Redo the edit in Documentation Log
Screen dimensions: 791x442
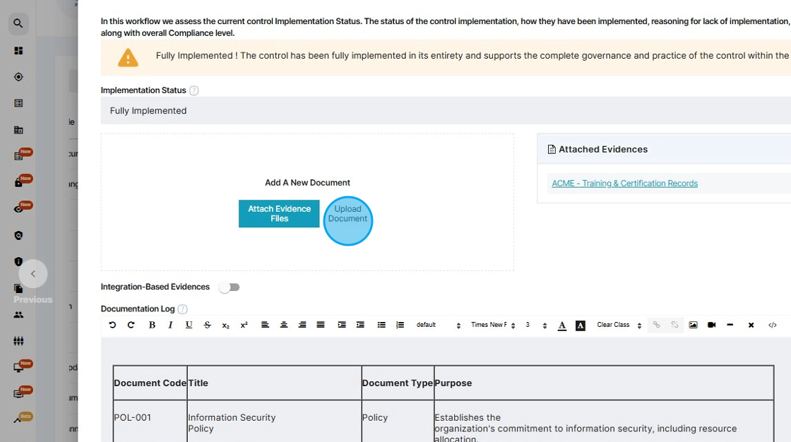[x=131, y=325]
